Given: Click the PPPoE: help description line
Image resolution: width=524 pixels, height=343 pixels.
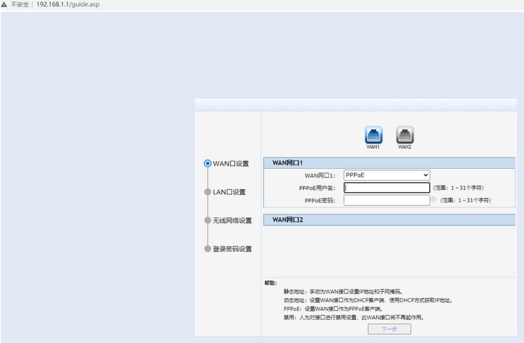Looking at the screenshot, I should [333, 309].
